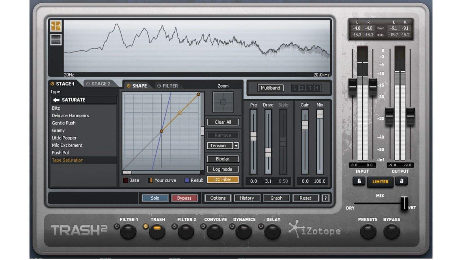Click the Tension curve type field
The height and width of the screenshot is (260, 462).
coord(220,146)
